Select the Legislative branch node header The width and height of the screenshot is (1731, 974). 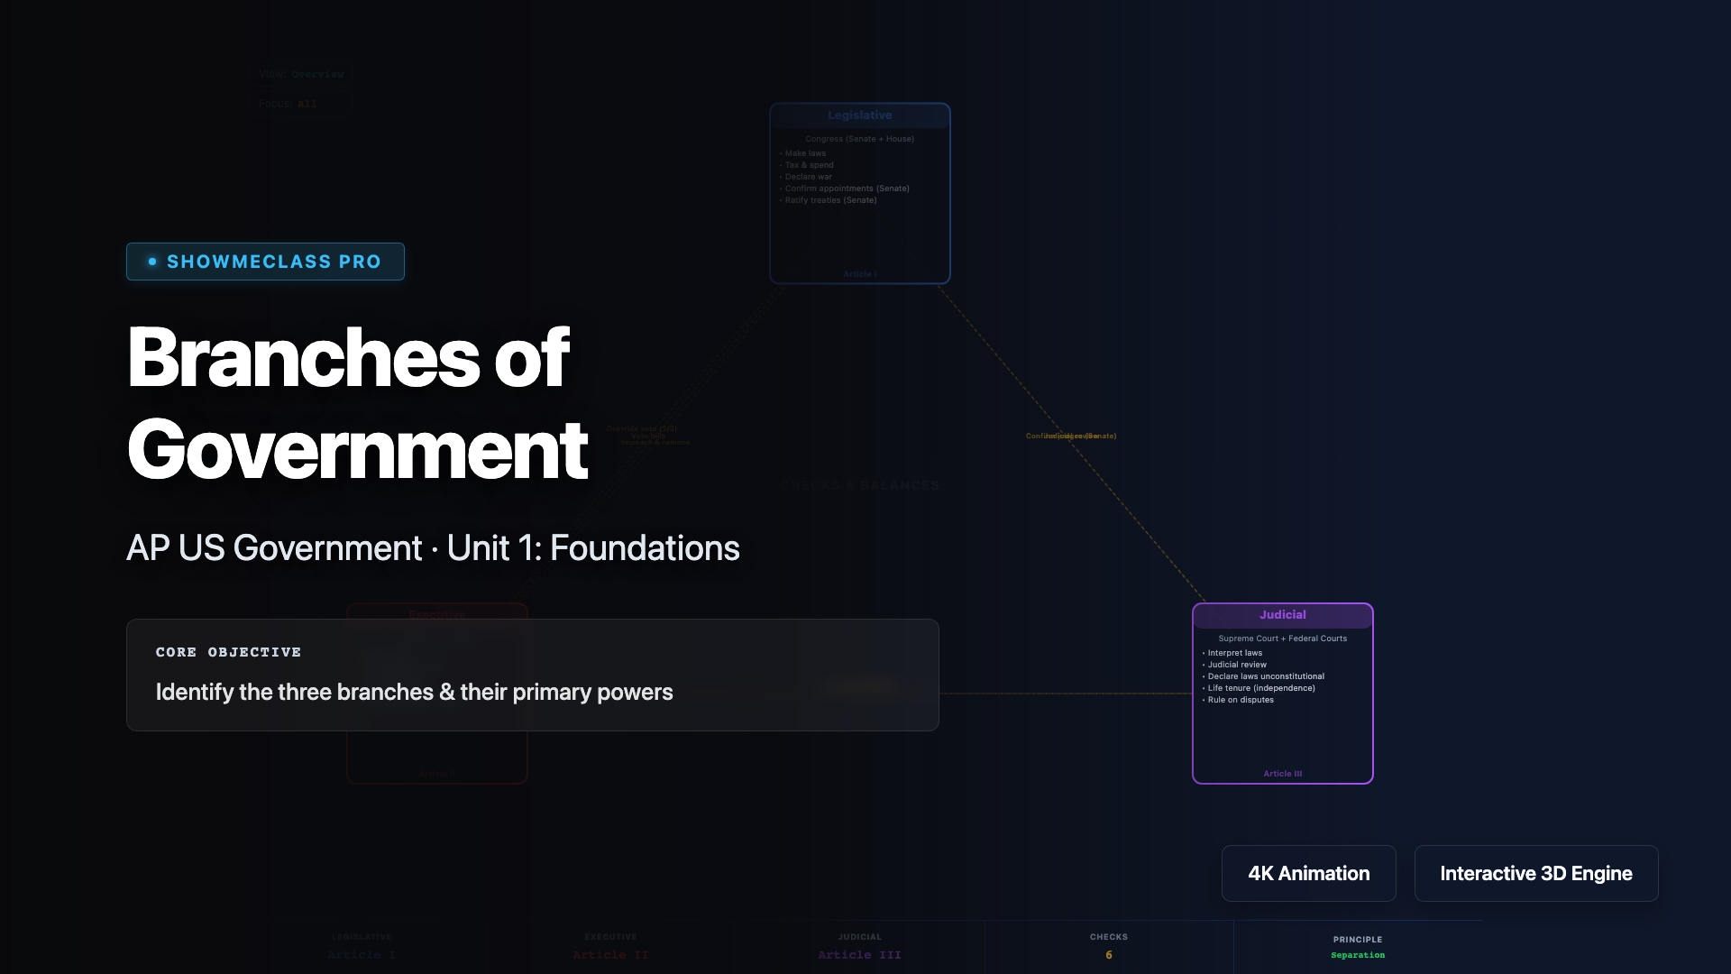[x=859, y=115]
